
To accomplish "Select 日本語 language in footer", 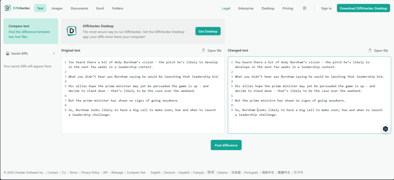I will 236,172.
